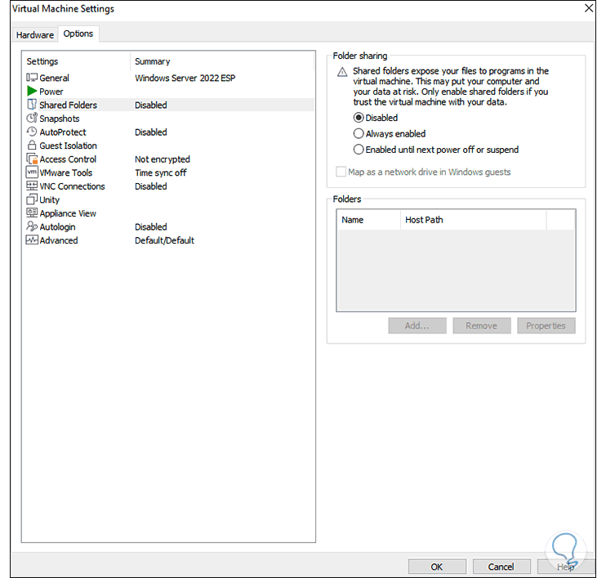Select the Access Control row label

[x=68, y=159]
